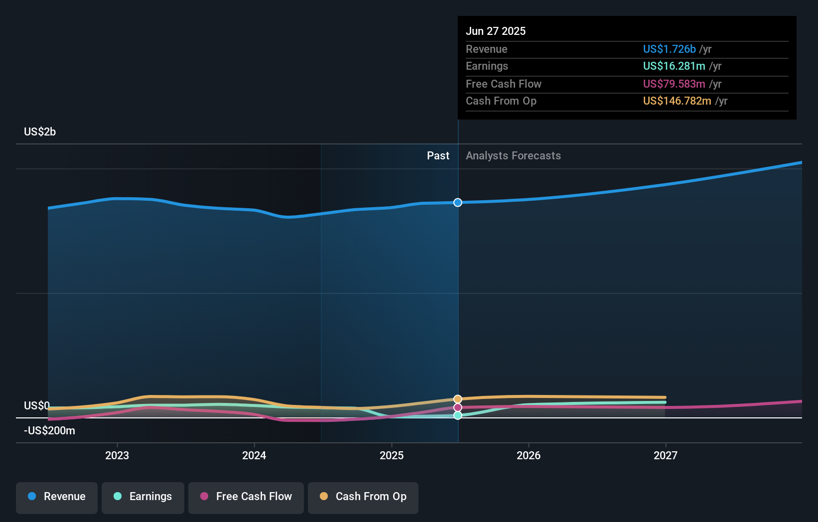This screenshot has width=818, height=522.
Task: Select the pink Free Cash Flow data point marker
Action: 458,407
